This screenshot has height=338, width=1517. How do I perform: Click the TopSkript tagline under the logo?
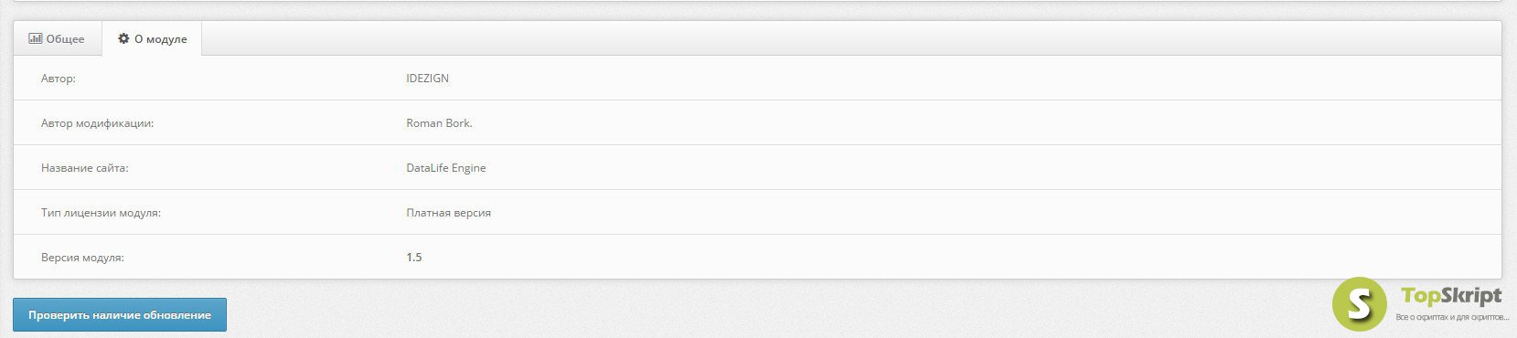tap(1452, 317)
